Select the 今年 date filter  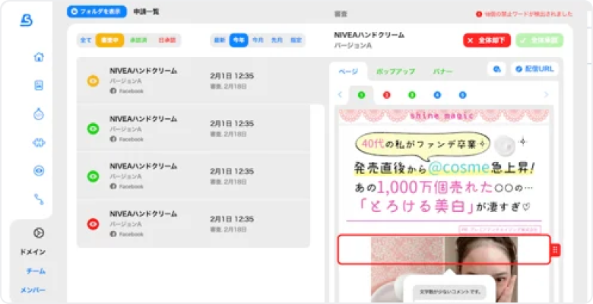[x=239, y=40]
